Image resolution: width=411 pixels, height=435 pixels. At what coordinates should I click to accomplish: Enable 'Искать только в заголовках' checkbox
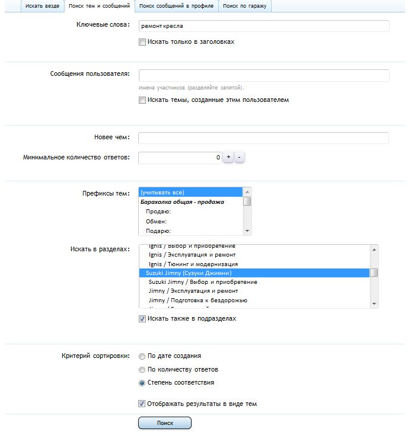142,42
